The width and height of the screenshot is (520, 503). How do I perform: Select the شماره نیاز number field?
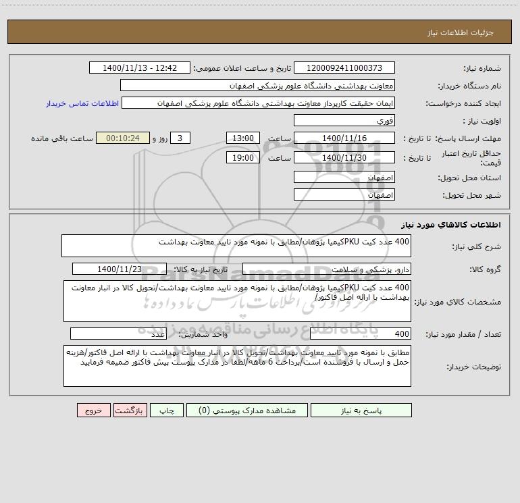coord(344,68)
